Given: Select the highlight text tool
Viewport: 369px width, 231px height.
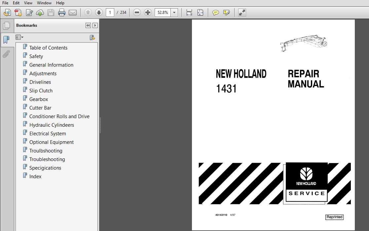Looking at the screenshot, I should 226,13.
